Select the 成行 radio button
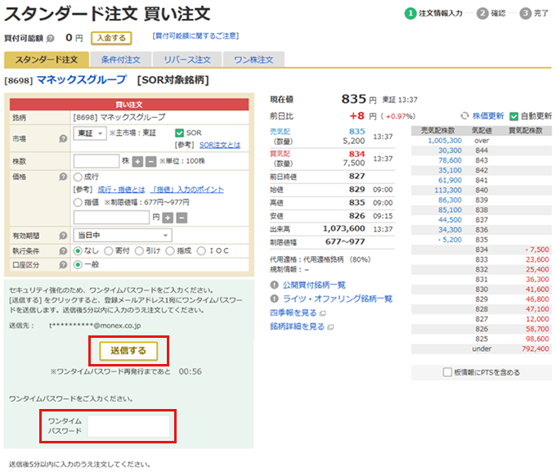556x472 pixels. pos(78,176)
